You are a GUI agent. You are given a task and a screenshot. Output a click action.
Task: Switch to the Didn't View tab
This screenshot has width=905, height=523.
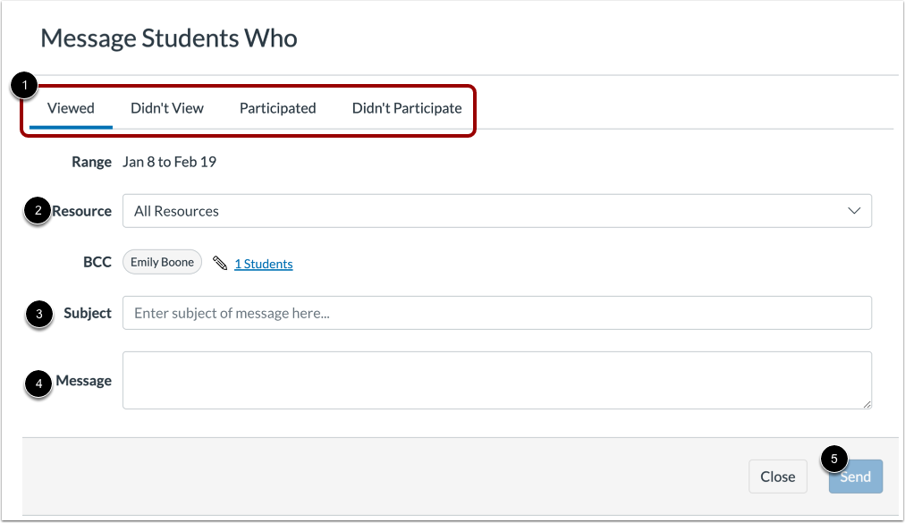[167, 108]
